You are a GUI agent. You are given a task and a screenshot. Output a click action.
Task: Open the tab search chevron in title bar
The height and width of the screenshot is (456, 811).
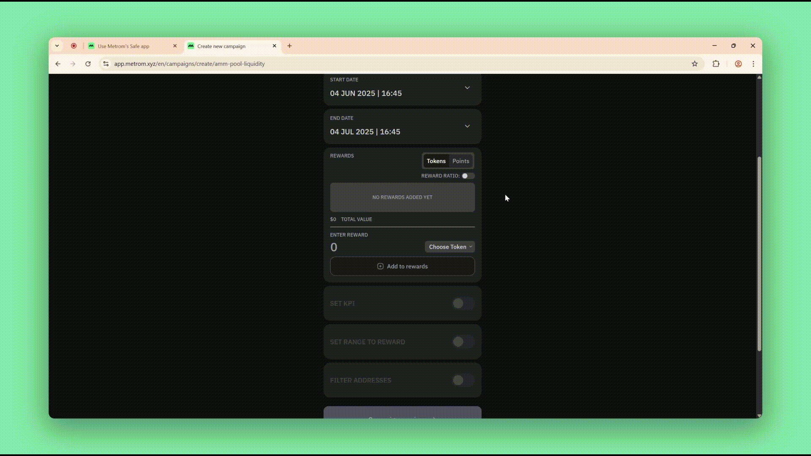pos(57,46)
